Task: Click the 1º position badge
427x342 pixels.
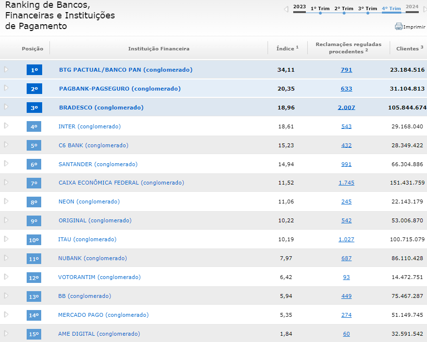Action: 34,70
